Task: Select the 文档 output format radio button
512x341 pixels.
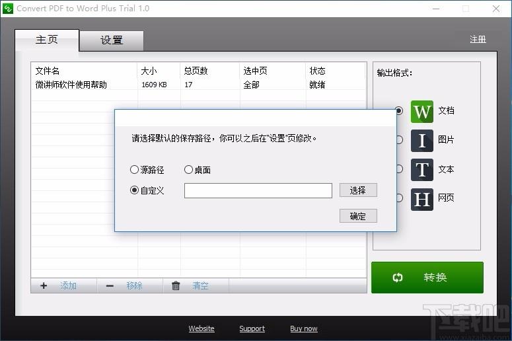Action: pos(399,111)
